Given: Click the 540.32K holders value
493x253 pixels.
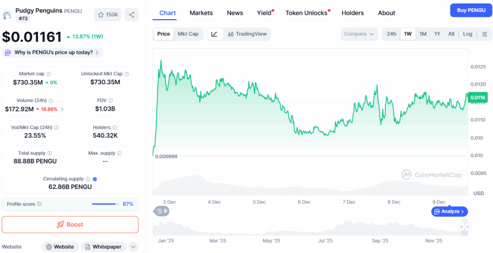Looking at the screenshot, I should tap(105, 136).
